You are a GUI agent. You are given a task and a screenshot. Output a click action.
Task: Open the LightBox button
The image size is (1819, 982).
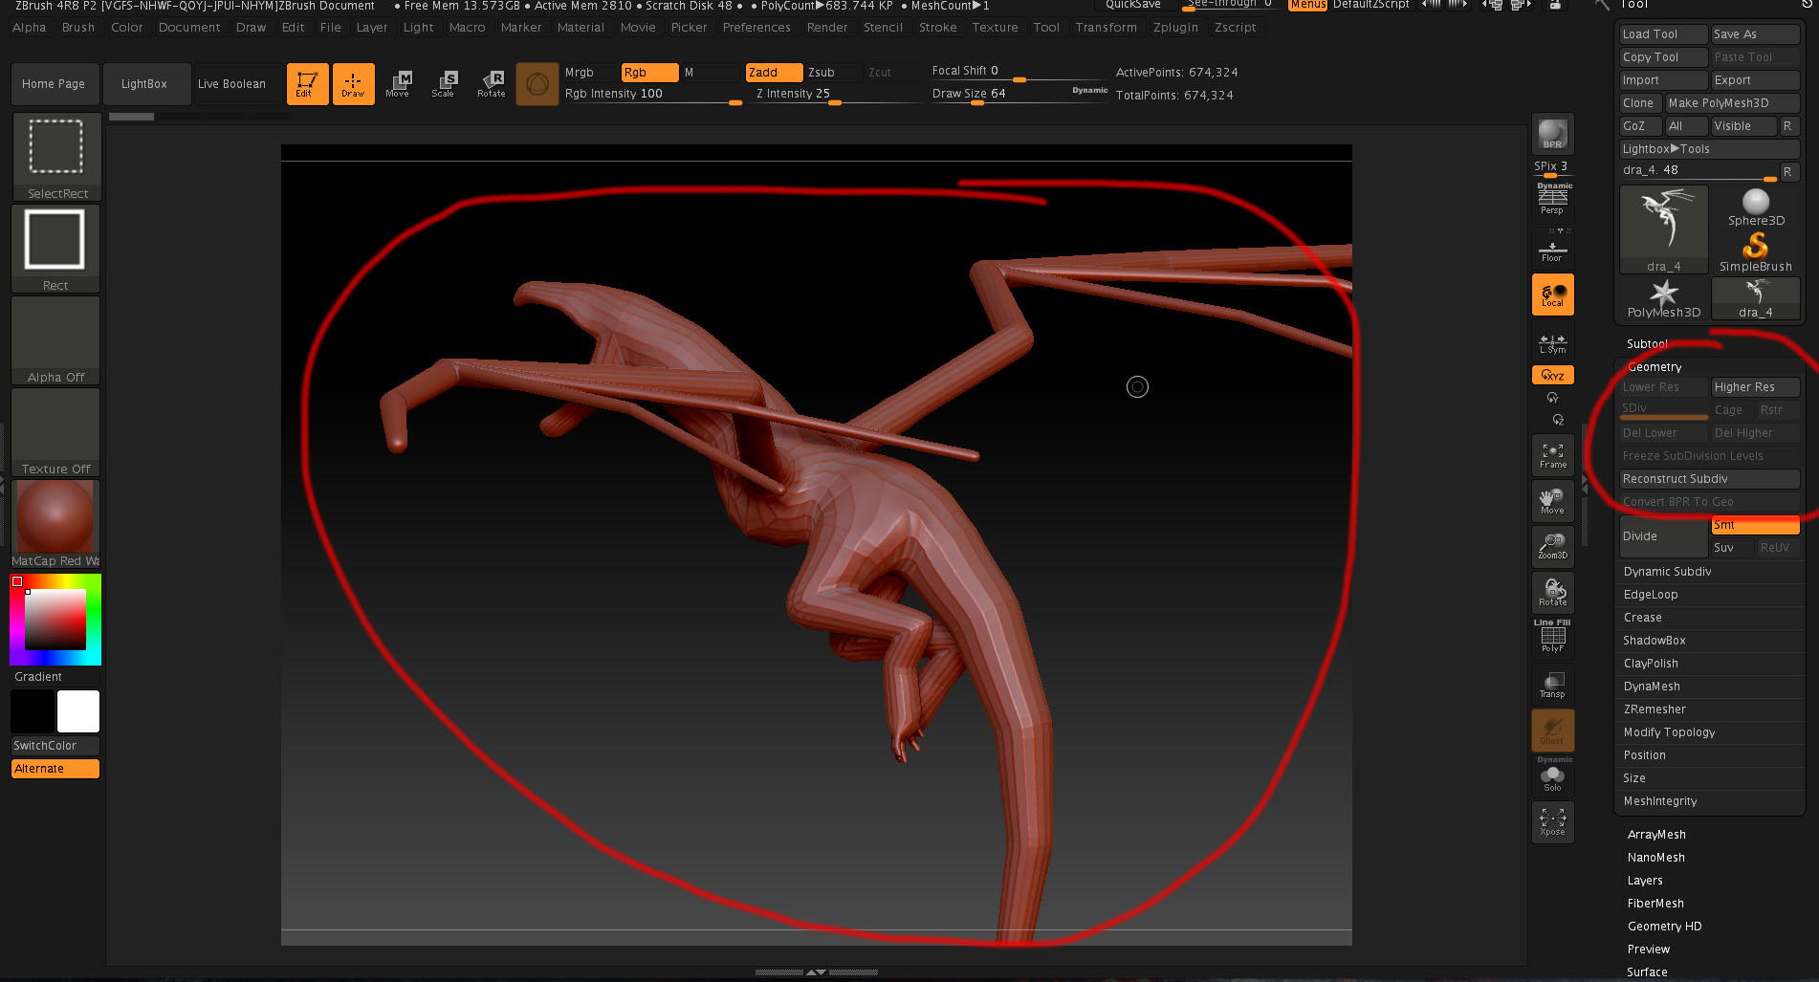click(x=145, y=84)
